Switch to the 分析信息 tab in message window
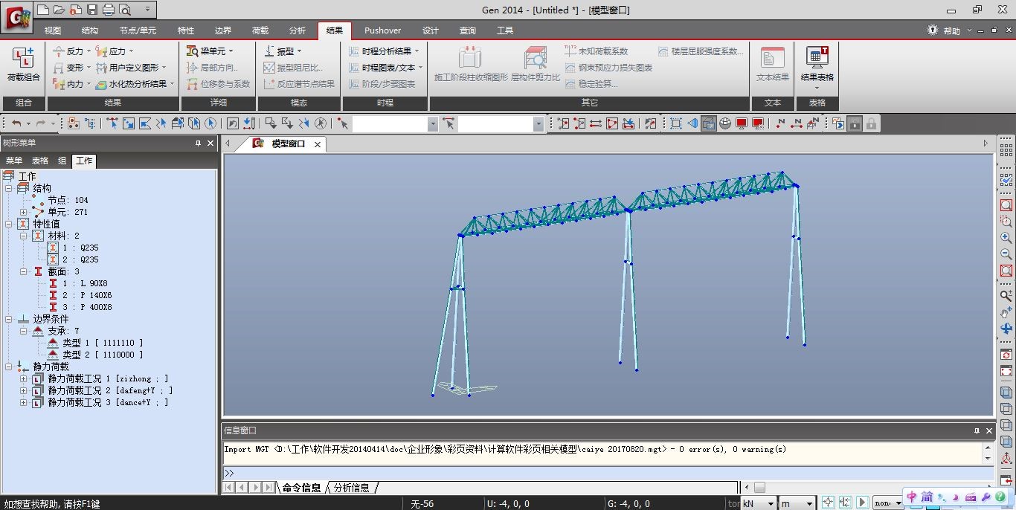This screenshot has width=1016, height=510. [351, 488]
